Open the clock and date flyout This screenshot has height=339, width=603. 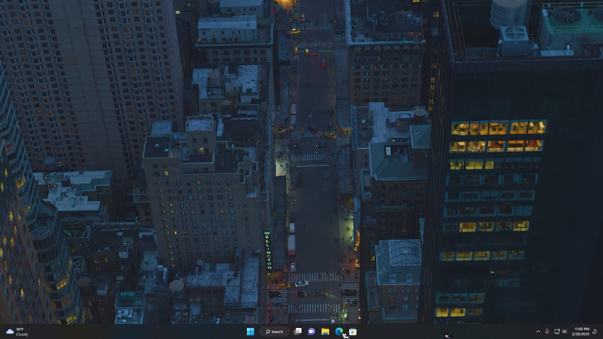click(x=580, y=331)
